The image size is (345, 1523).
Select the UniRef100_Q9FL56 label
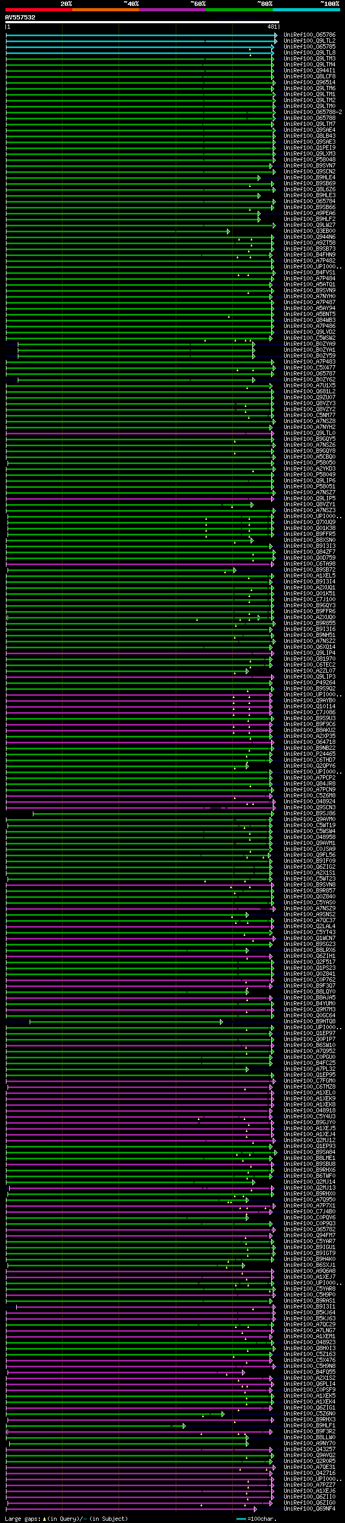[x=309, y=855]
